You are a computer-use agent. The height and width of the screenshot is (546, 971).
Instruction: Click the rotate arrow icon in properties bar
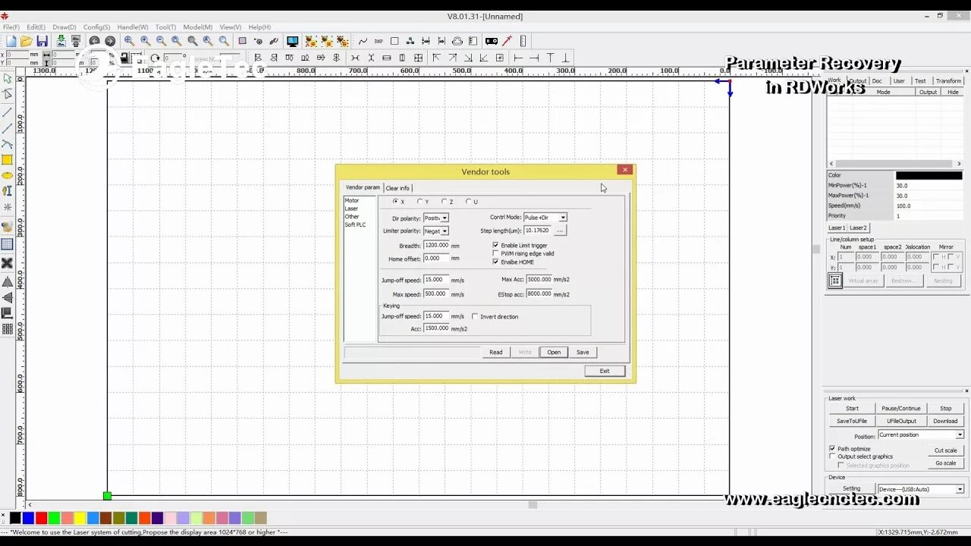coord(155,58)
